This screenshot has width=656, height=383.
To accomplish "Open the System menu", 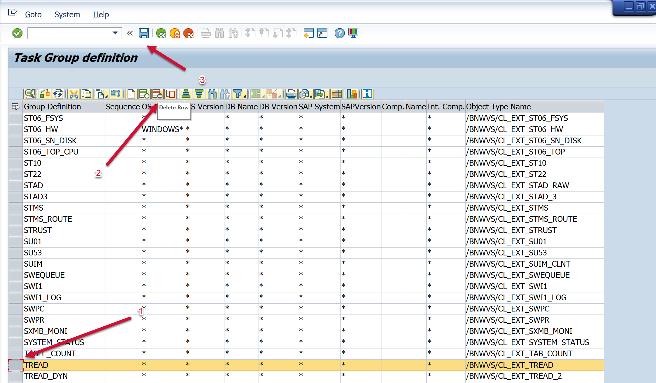I will 67,15.
